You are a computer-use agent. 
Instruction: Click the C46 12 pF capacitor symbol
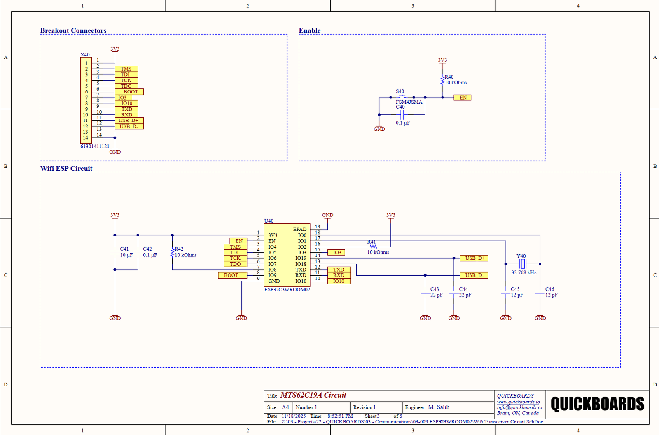[x=540, y=292]
